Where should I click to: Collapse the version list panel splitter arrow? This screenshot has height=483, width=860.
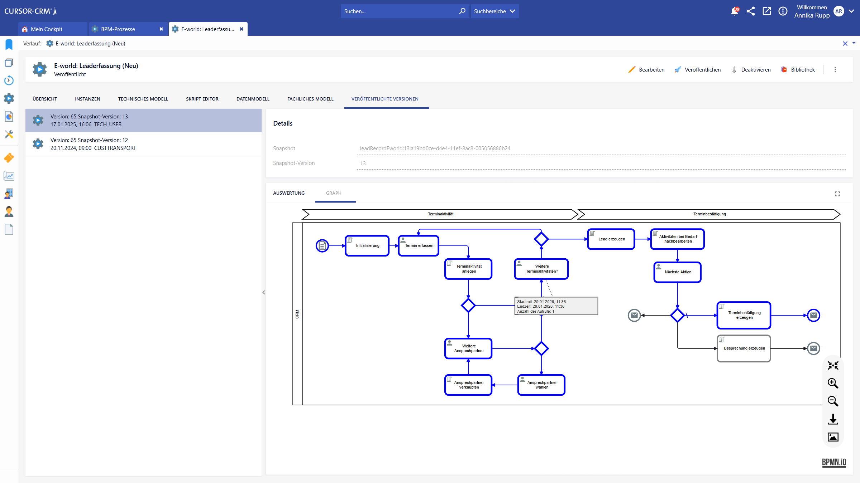264,292
